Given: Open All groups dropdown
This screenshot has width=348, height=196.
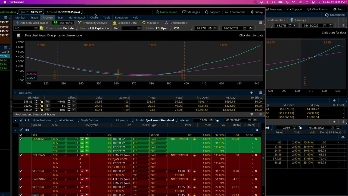Looking at the screenshot, I should coord(124,120).
